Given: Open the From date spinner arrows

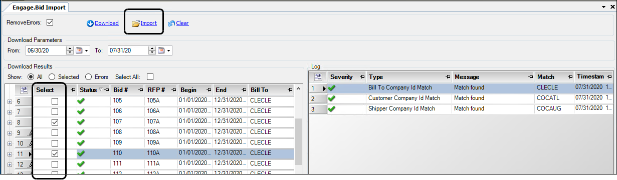Looking at the screenshot, I should point(70,50).
